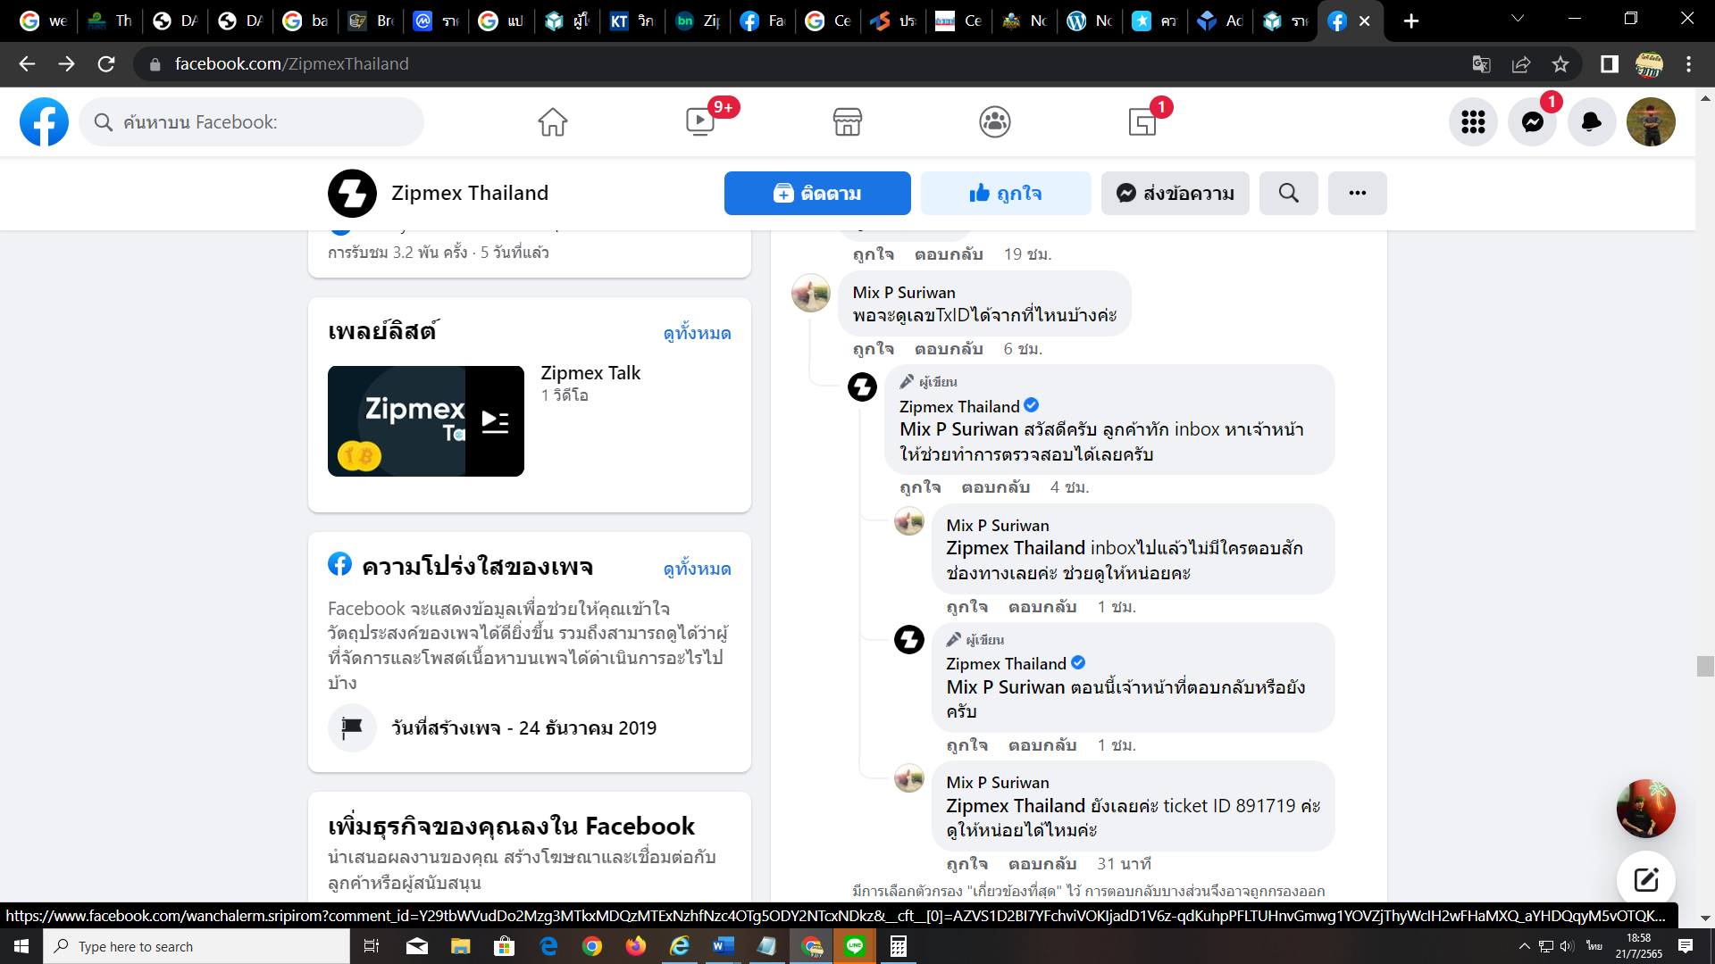Screen dimensions: 1715x964
Task: Open the Chrome three-dot menu
Action: (1688, 63)
